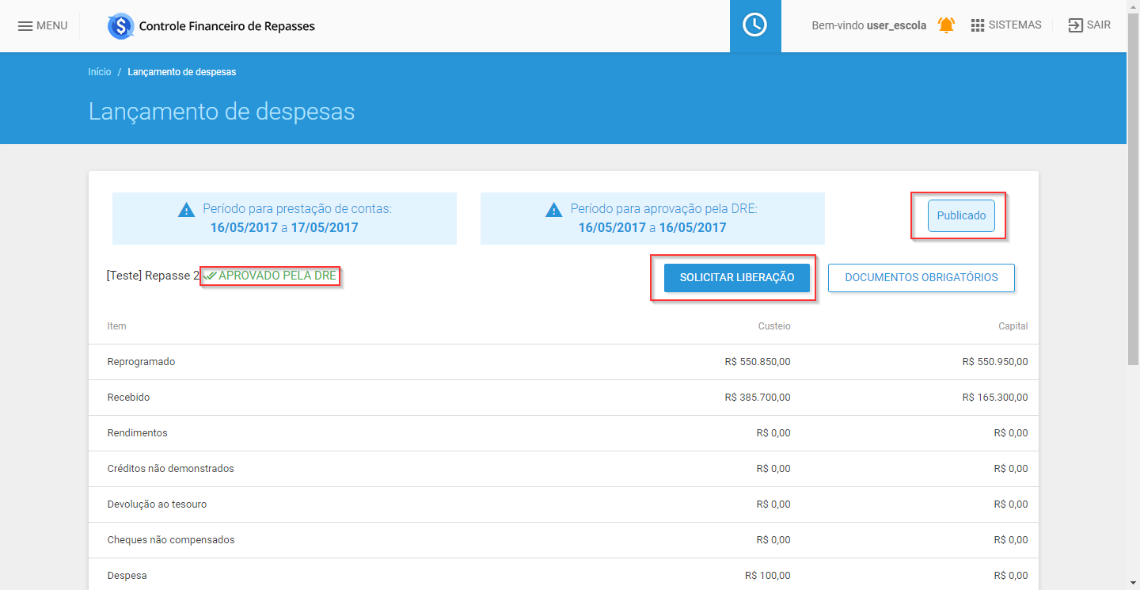Image resolution: width=1140 pixels, height=590 pixels.
Task: Open the SISTEMAS grid icon
Action: click(x=978, y=25)
